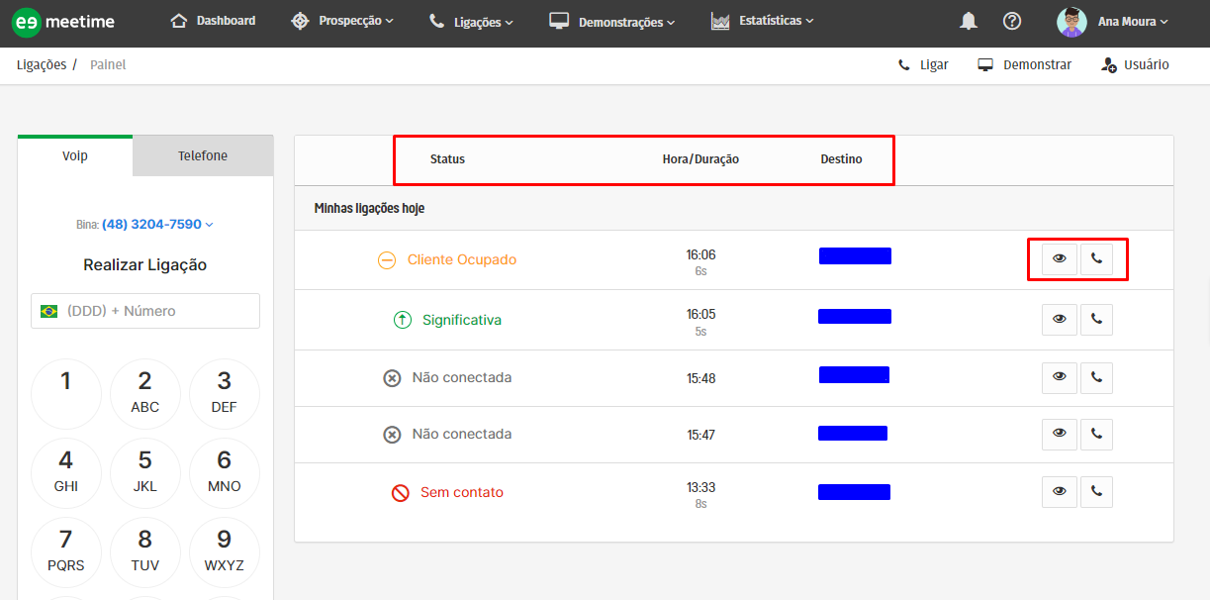Tap keypad digit 8 TUV
This screenshot has width=1210, height=600.
pos(145,551)
